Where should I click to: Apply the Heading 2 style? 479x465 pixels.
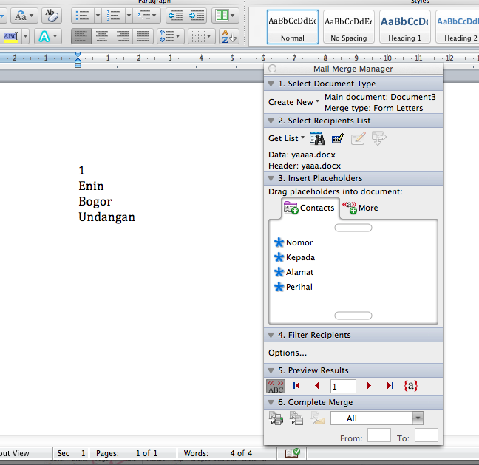pos(458,27)
